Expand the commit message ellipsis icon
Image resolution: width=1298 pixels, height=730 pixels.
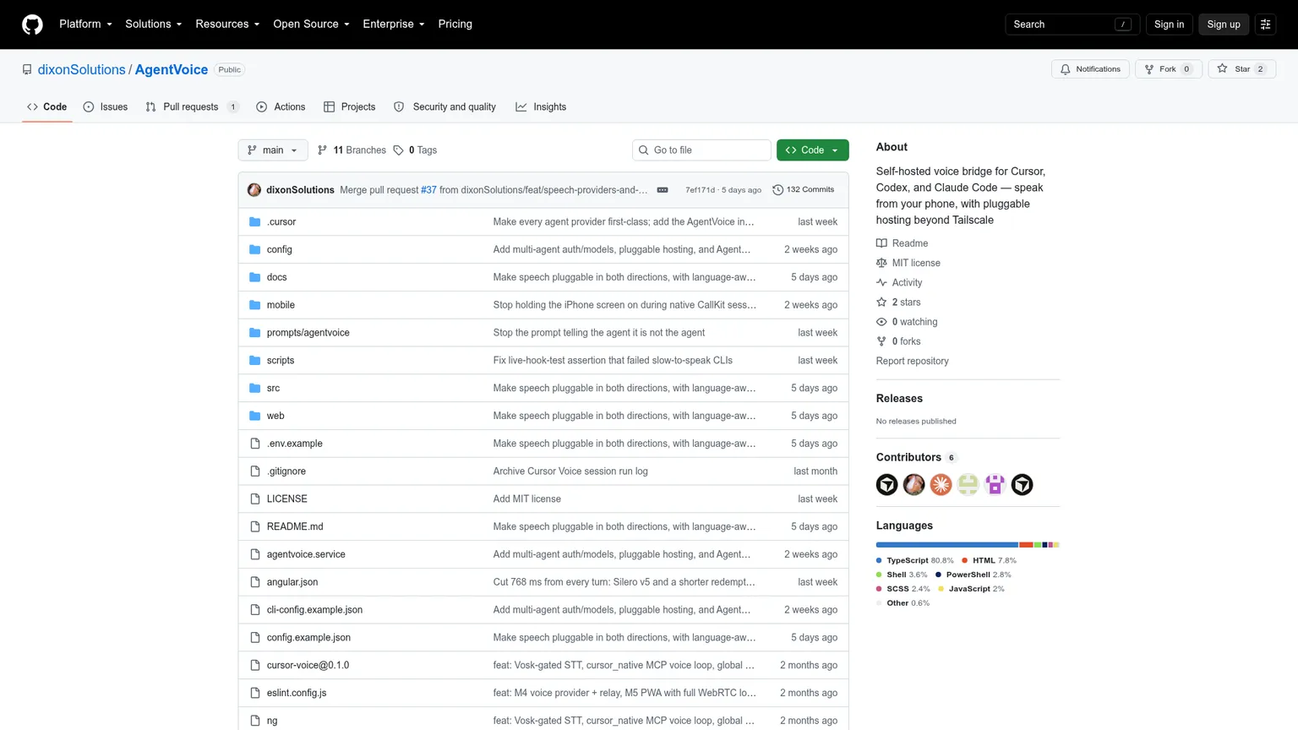[663, 190]
